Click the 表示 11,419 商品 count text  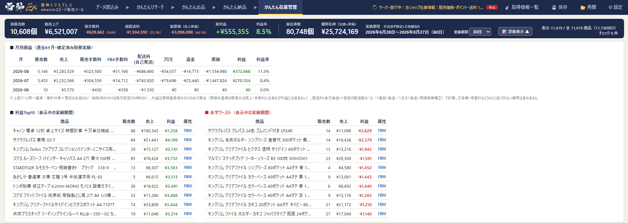pyautogui.click(x=578, y=28)
